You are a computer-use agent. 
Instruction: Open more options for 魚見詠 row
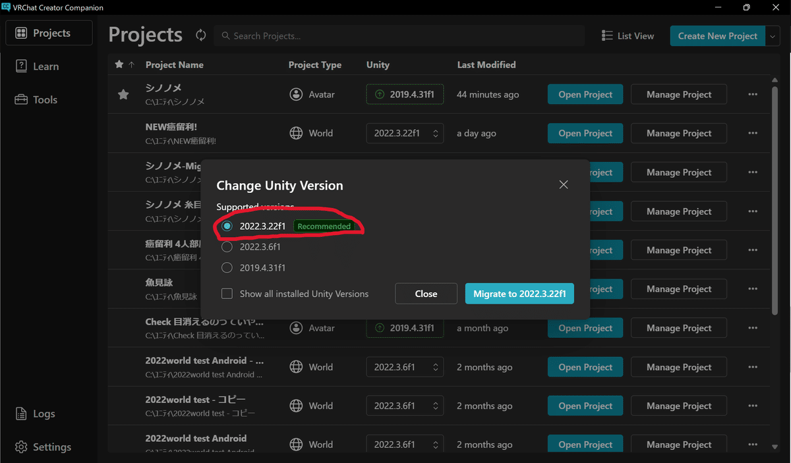pyautogui.click(x=753, y=288)
